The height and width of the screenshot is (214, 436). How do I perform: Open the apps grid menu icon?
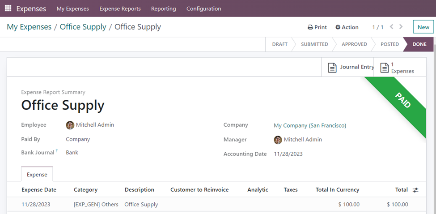(8, 9)
